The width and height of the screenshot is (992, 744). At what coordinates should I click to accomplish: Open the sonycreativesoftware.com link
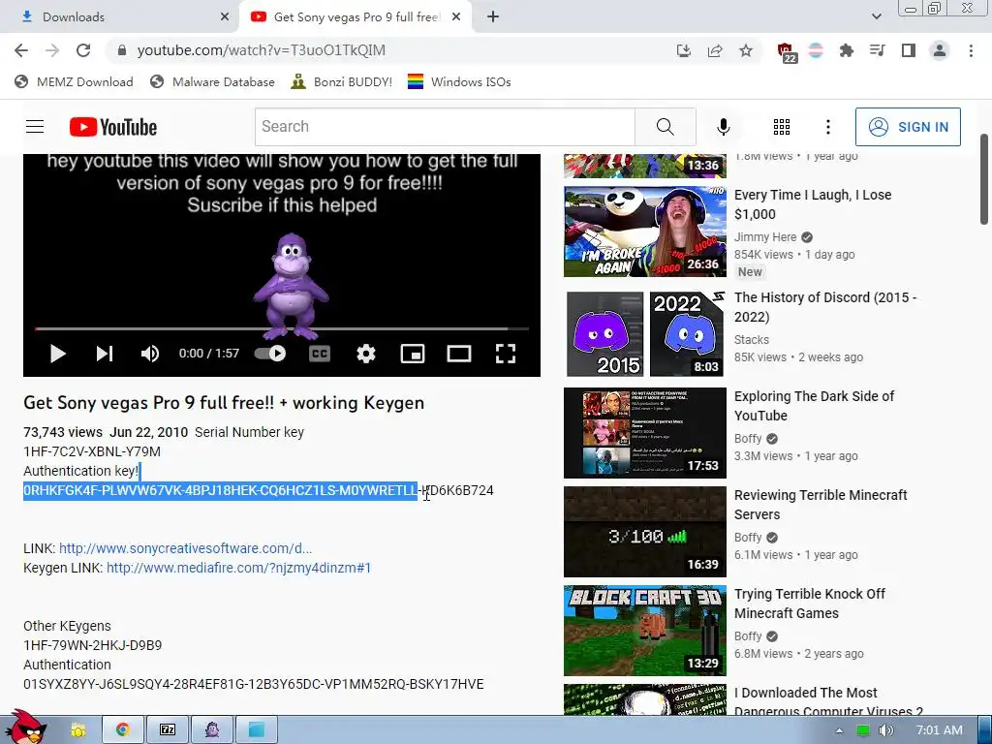[x=185, y=548]
